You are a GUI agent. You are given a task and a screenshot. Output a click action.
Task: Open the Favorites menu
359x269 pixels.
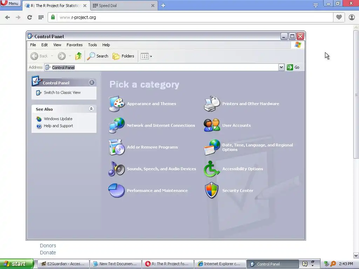click(x=74, y=45)
